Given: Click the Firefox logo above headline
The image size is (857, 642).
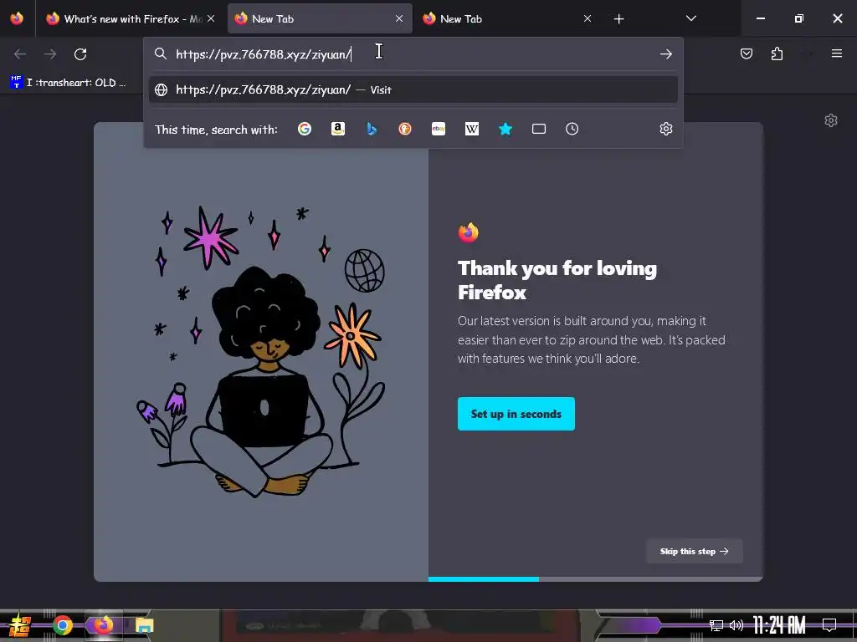Looking at the screenshot, I should click(x=469, y=232).
